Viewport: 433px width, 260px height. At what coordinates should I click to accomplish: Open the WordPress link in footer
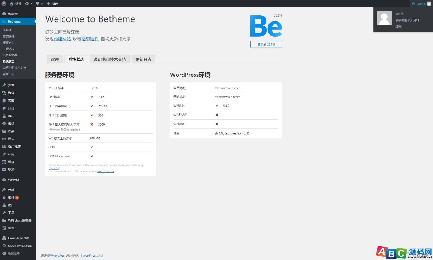(x=59, y=256)
